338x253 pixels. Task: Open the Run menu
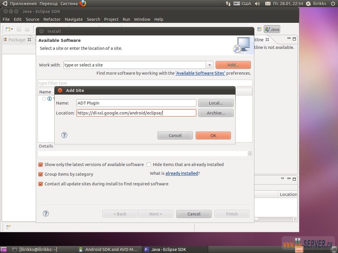126,19
